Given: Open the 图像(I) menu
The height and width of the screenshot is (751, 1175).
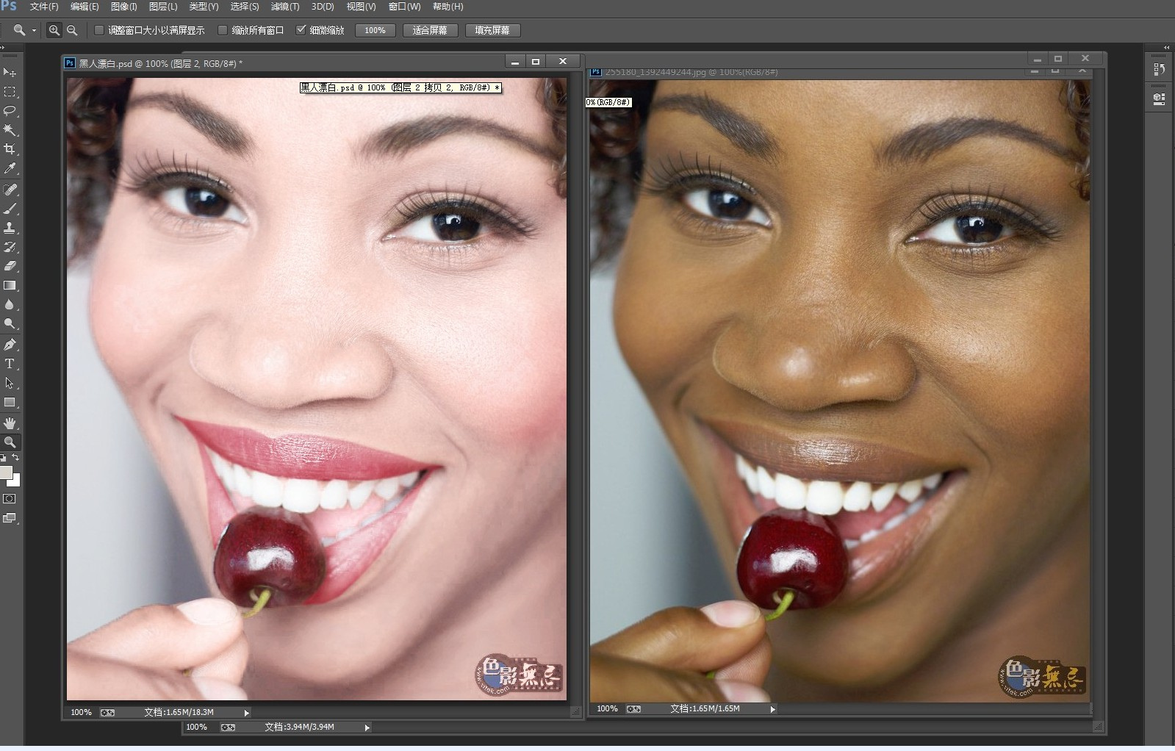Looking at the screenshot, I should coord(123,7).
